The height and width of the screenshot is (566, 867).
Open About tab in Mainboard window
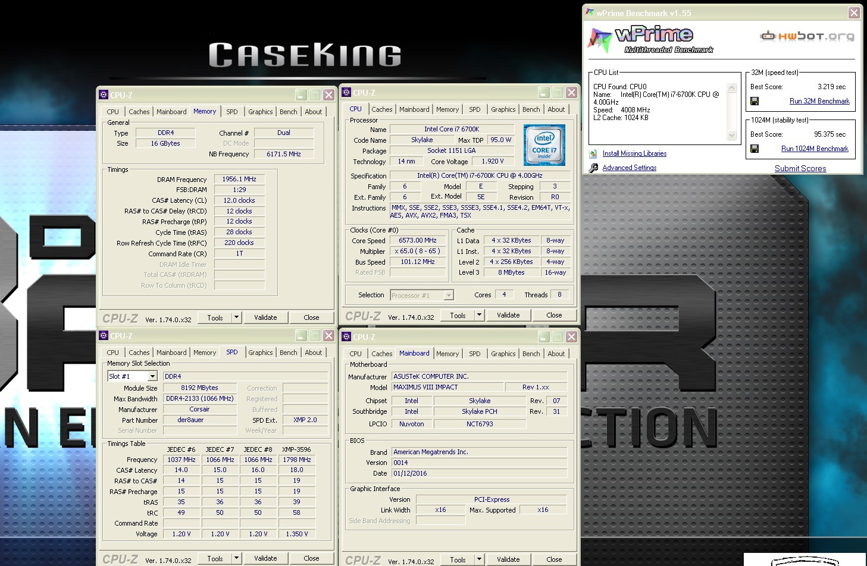pos(556,354)
